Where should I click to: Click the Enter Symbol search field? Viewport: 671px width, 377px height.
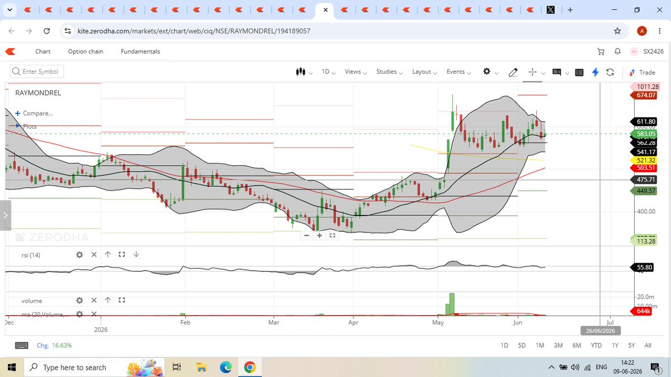click(36, 71)
